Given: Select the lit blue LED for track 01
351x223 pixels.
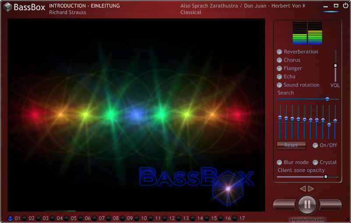Looking at the screenshot, I should coord(10,218).
